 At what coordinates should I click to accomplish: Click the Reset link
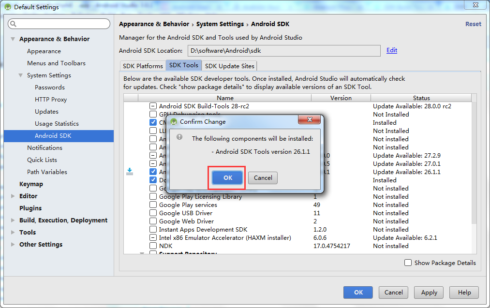473,24
